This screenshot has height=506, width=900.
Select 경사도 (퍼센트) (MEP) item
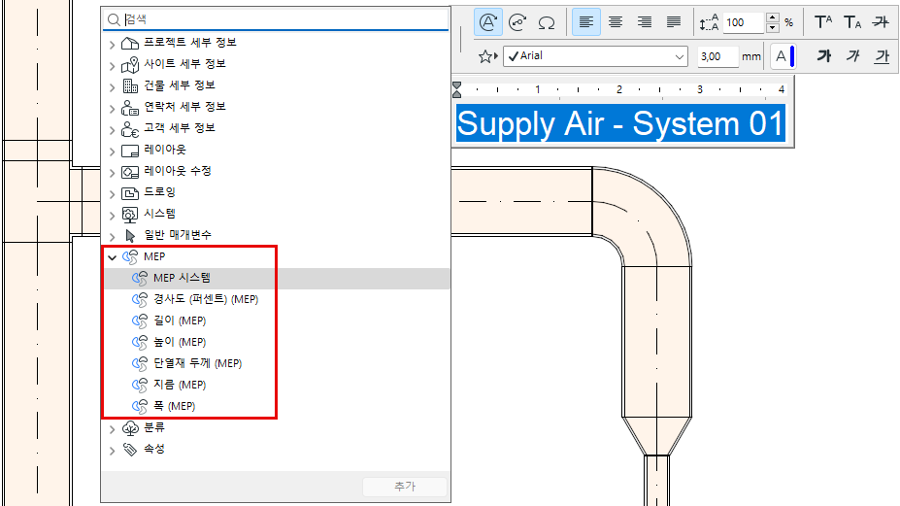pyautogui.click(x=277, y=299)
